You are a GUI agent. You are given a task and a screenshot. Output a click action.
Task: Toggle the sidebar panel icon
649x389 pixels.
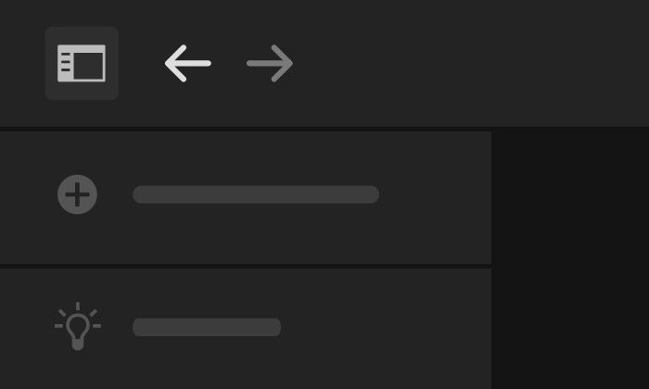coord(82,63)
